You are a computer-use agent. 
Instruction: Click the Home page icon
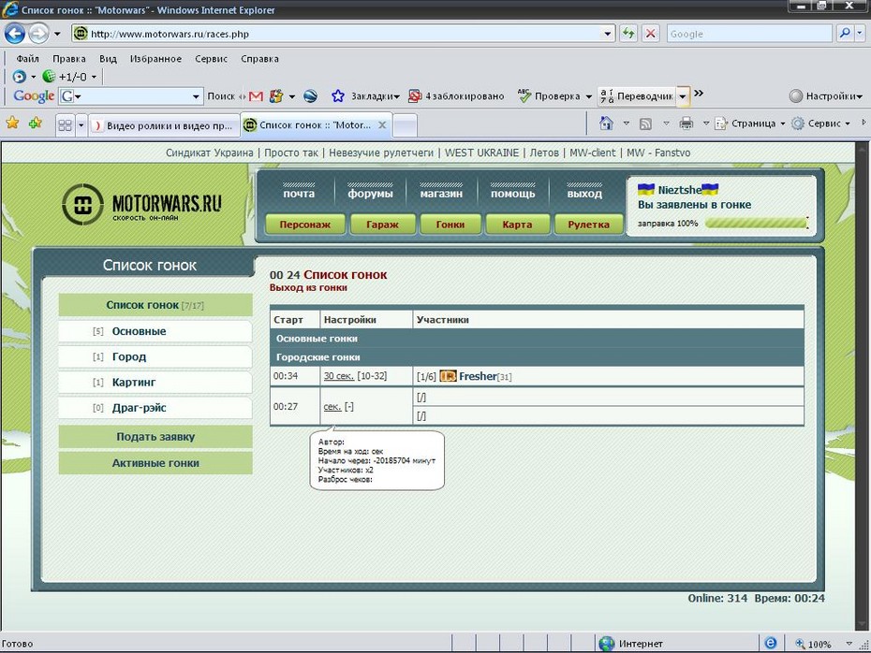(x=606, y=123)
